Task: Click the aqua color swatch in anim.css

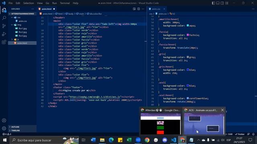Action: click(188, 26)
